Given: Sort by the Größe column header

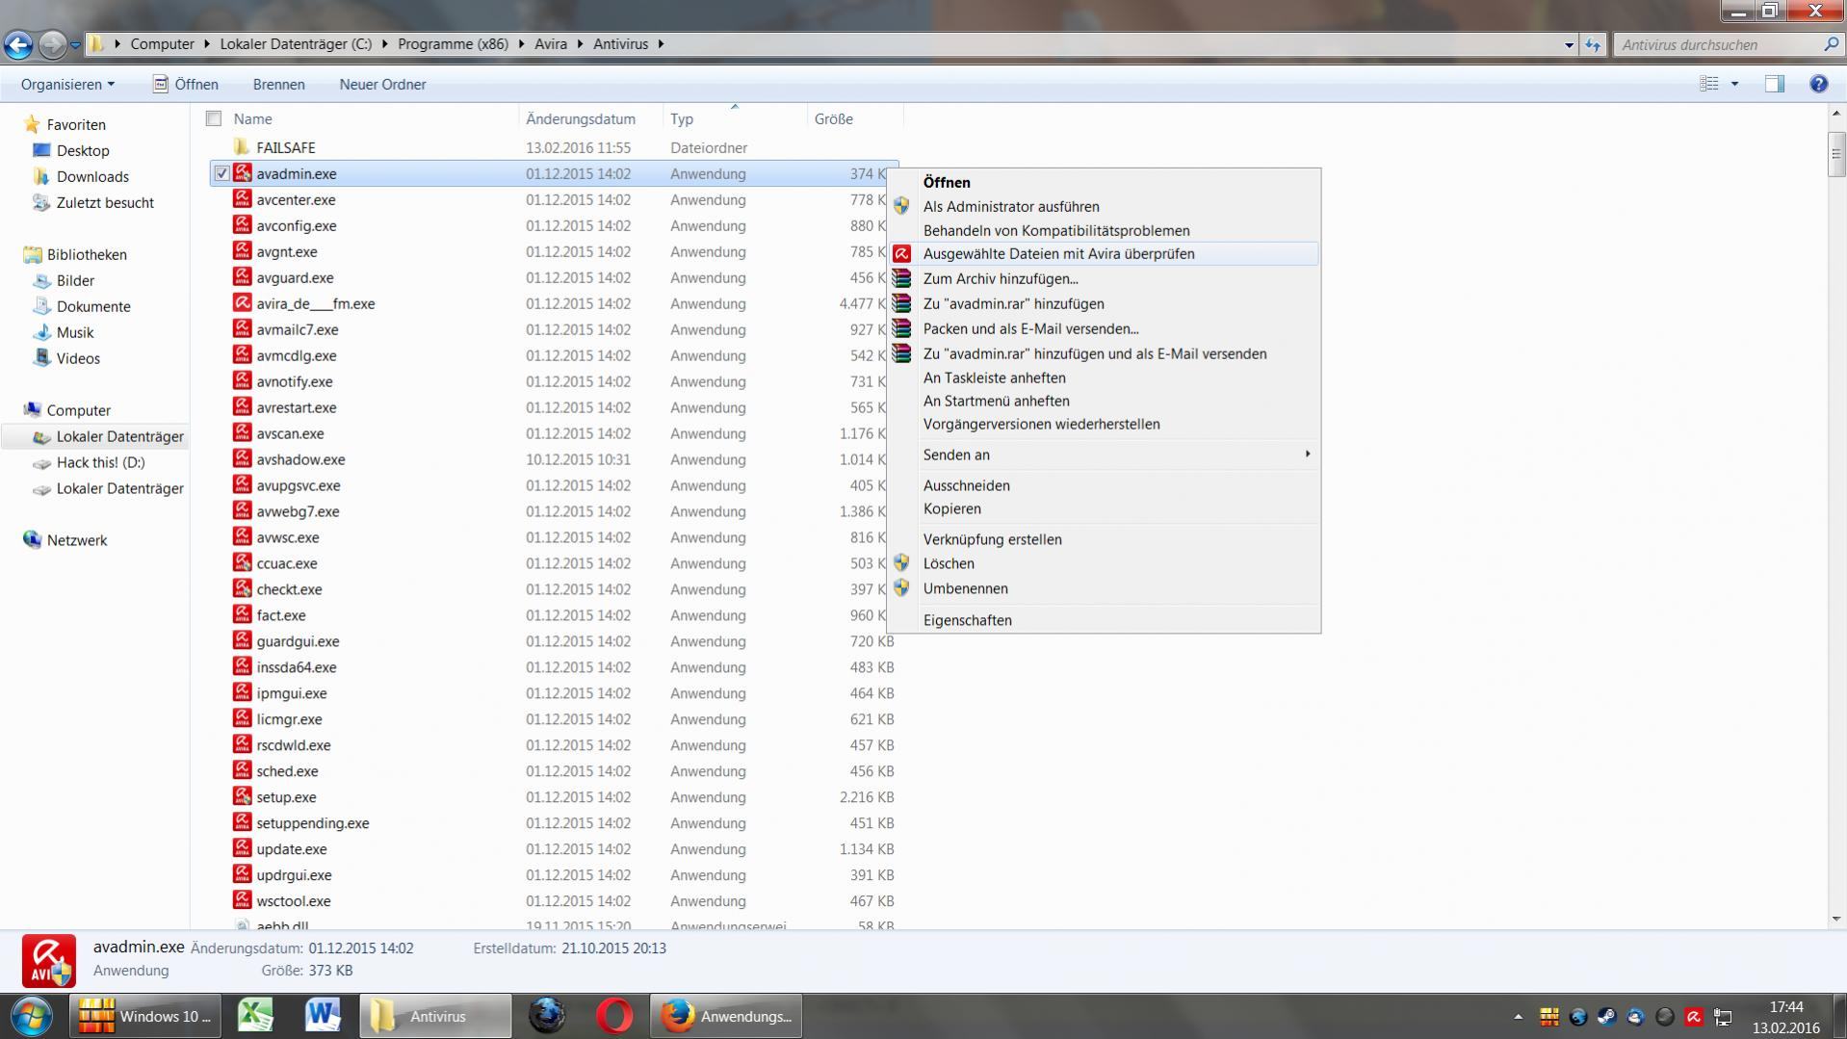Looking at the screenshot, I should coord(855,118).
